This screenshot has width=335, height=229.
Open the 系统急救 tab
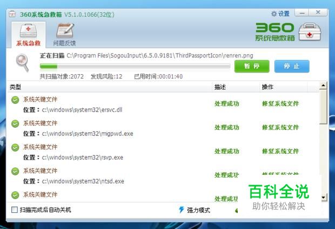pyautogui.click(x=28, y=35)
